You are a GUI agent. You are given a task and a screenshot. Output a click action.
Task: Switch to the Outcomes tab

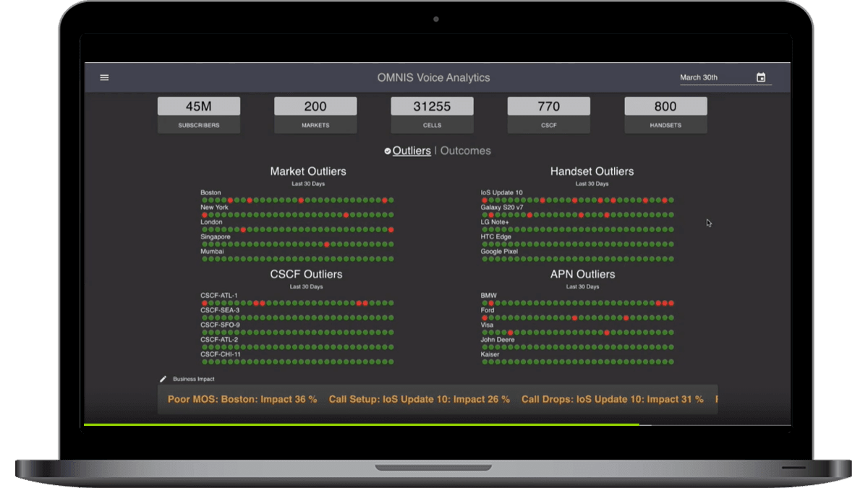click(x=466, y=151)
